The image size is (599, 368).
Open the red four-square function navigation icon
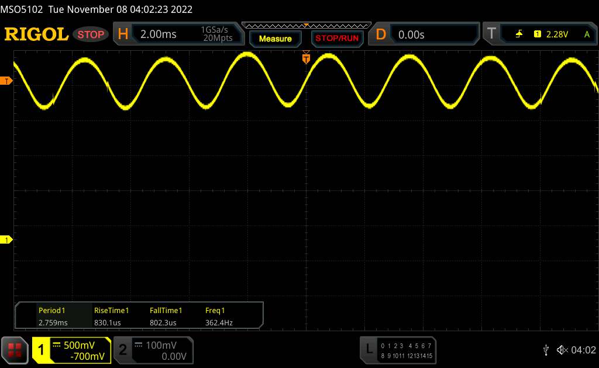pyautogui.click(x=15, y=350)
